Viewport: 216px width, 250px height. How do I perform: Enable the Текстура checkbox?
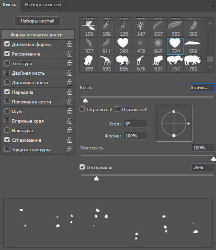click(7, 63)
